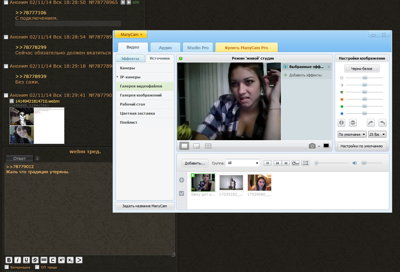
Task: Insert quote mark with the > button
Action: pos(79,260)
